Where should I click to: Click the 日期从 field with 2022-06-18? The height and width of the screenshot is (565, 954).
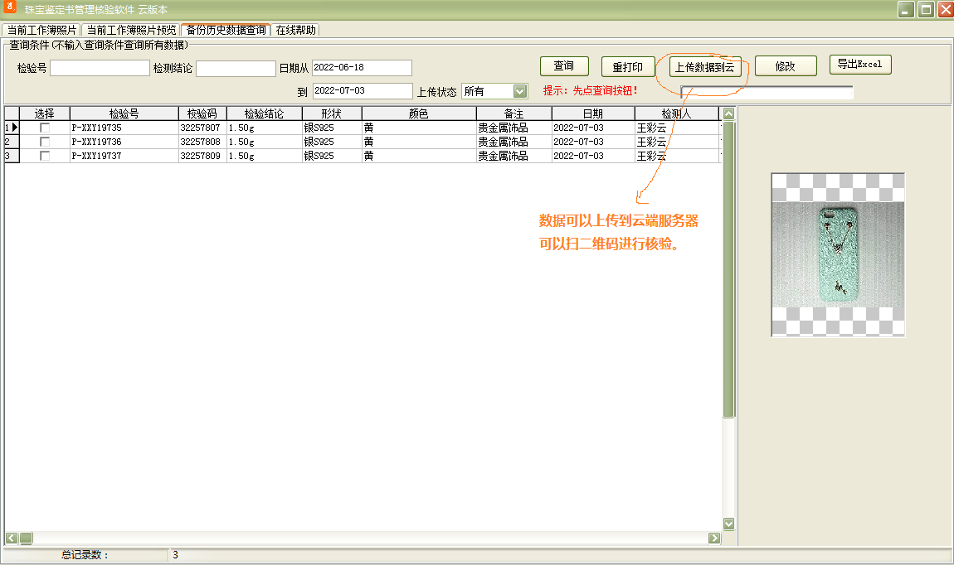pos(362,67)
